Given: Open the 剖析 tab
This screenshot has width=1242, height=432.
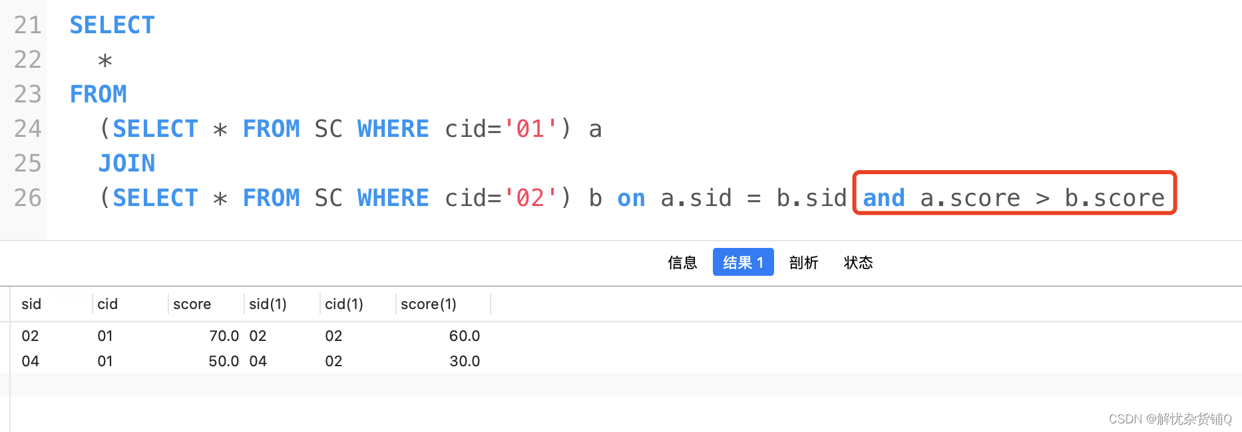Looking at the screenshot, I should (x=803, y=263).
